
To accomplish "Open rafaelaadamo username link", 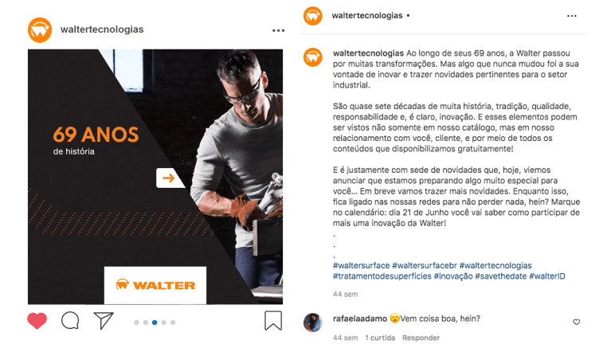I will tap(360, 319).
